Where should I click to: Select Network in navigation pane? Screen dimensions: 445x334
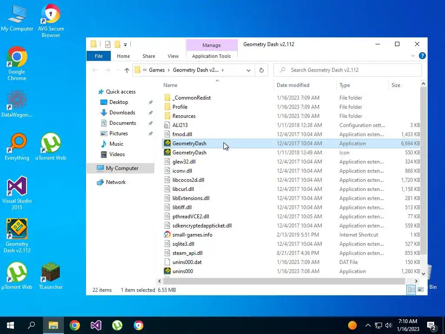coord(116,182)
